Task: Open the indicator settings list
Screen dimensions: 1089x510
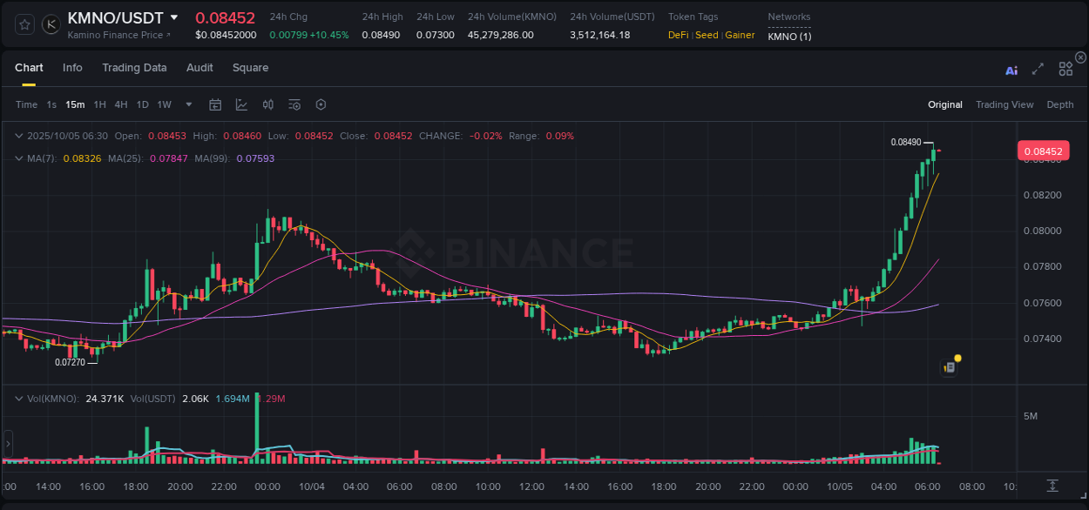Action: (294, 104)
